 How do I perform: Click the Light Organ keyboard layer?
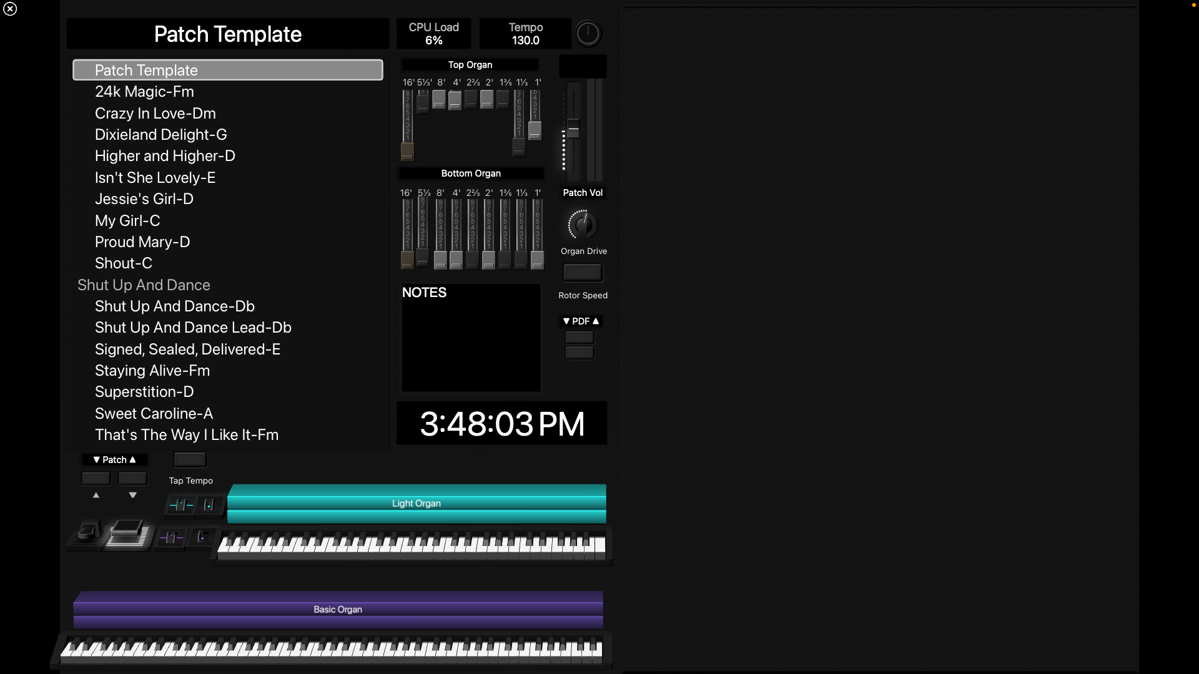coord(417,504)
